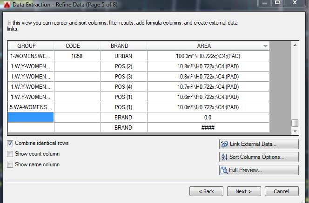Select the URBAN brand cell
309x203 pixels.
pyautogui.click(x=124, y=56)
